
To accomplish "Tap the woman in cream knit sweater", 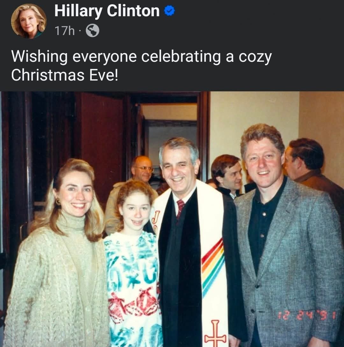I will pos(59,254).
